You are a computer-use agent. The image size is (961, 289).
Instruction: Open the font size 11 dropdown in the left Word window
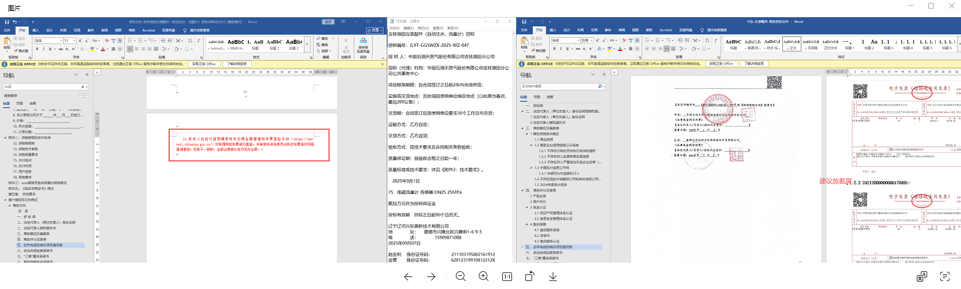point(74,41)
